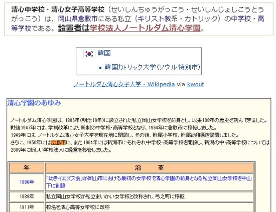Open ノートルダム清心女子大学 - Wikipedia link
The width and height of the screenshot is (276, 212).
click(124, 84)
